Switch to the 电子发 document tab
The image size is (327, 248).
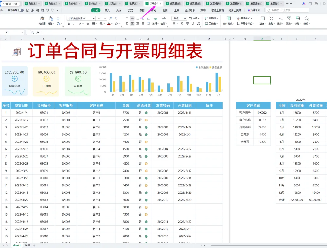[133, 4]
